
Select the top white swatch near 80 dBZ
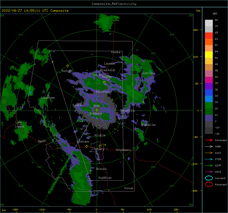click(209, 23)
